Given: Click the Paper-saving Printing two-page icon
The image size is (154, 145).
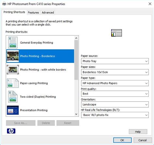Looking at the screenshot, I should click(x=13, y=83).
